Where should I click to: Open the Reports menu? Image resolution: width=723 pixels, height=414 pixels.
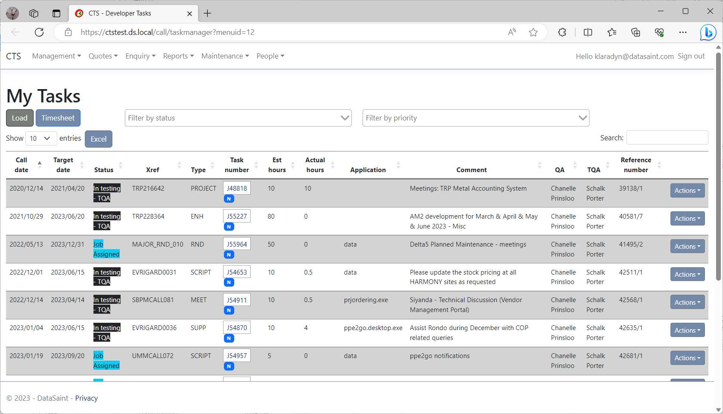[x=178, y=56]
